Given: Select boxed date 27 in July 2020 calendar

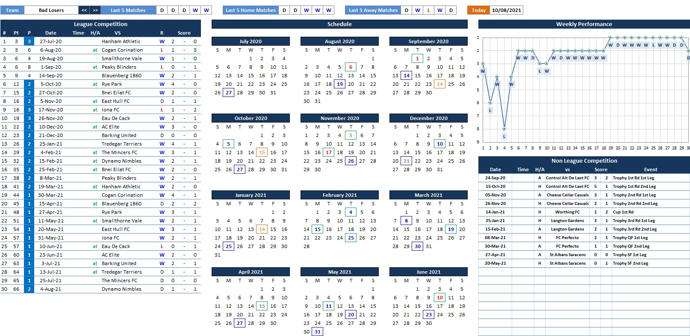Looking at the screenshot, I should (229, 93).
